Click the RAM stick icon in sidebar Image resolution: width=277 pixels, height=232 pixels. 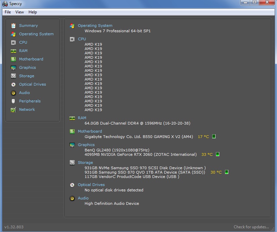[13, 51]
